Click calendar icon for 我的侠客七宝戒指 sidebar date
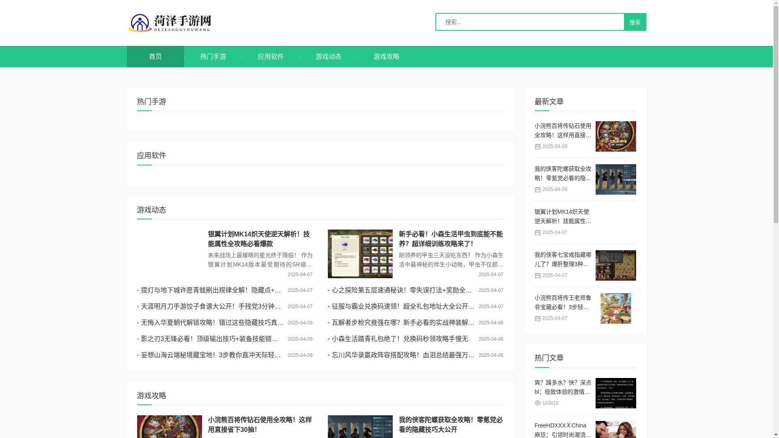Screen dimensions: 779x438 538,275
